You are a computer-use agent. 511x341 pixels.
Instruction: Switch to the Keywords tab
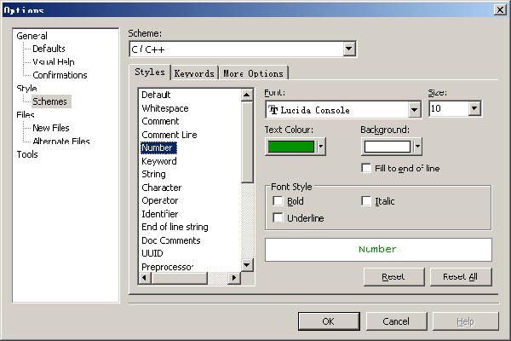tap(194, 73)
